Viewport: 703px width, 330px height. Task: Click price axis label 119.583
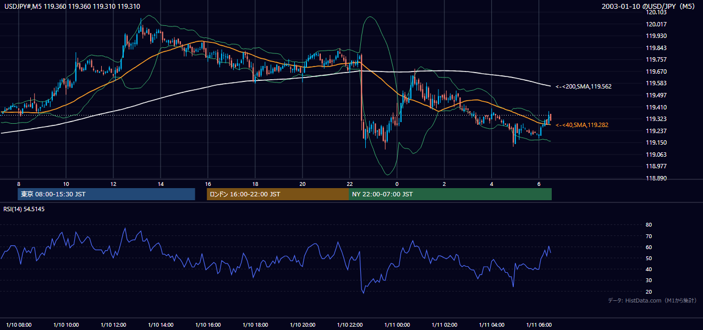point(656,83)
